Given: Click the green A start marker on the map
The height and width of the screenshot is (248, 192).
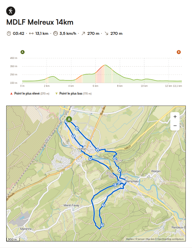Looking at the screenshot, I should pyautogui.click(x=69, y=119).
